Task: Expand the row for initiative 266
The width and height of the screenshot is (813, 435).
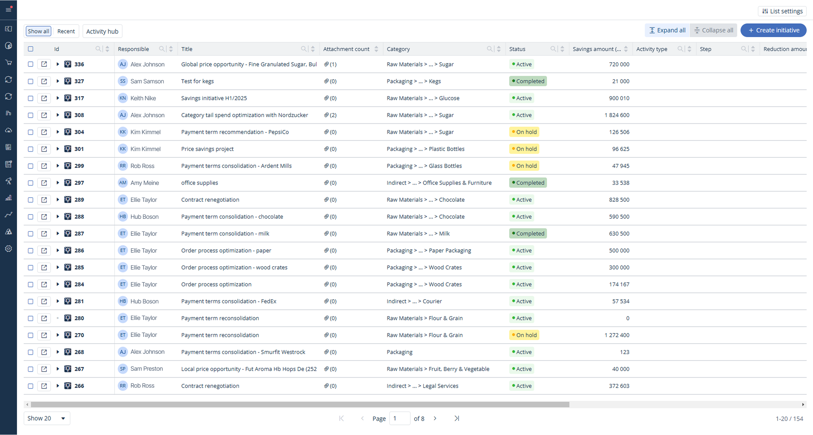Action: tap(58, 386)
